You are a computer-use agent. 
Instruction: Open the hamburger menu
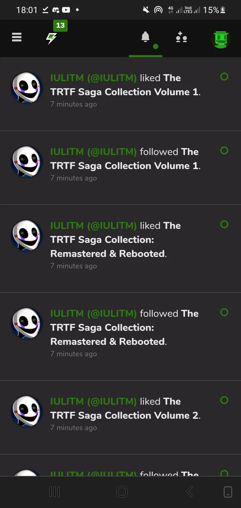(x=17, y=37)
